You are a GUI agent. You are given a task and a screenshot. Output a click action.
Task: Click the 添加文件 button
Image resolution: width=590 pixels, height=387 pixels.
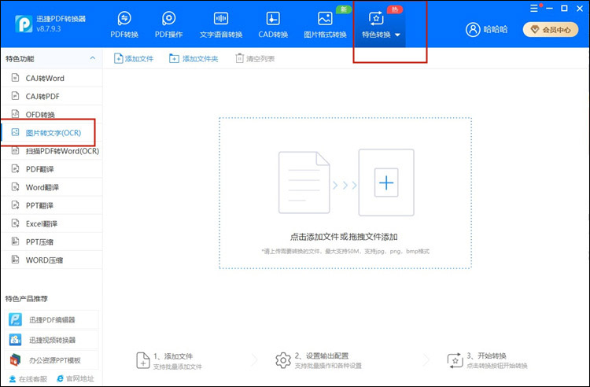tap(134, 59)
